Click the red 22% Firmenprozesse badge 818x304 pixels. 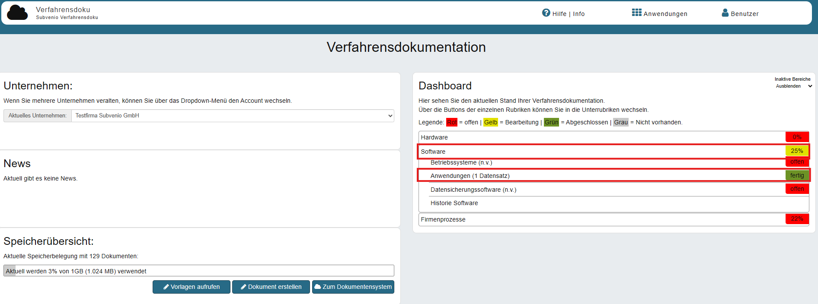(x=797, y=219)
